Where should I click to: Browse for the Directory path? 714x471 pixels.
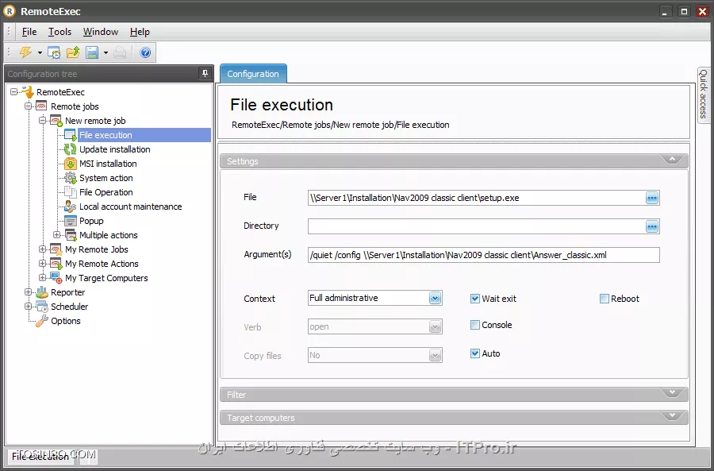(652, 226)
